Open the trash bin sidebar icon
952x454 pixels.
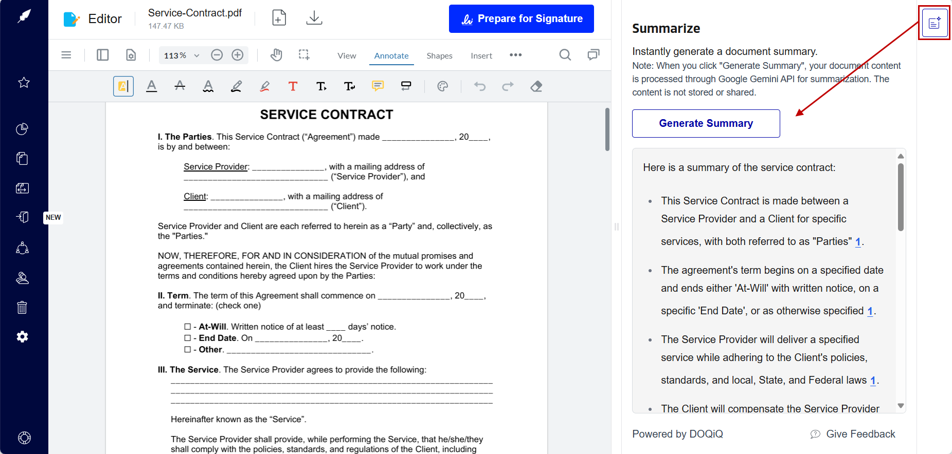tap(22, 307)
